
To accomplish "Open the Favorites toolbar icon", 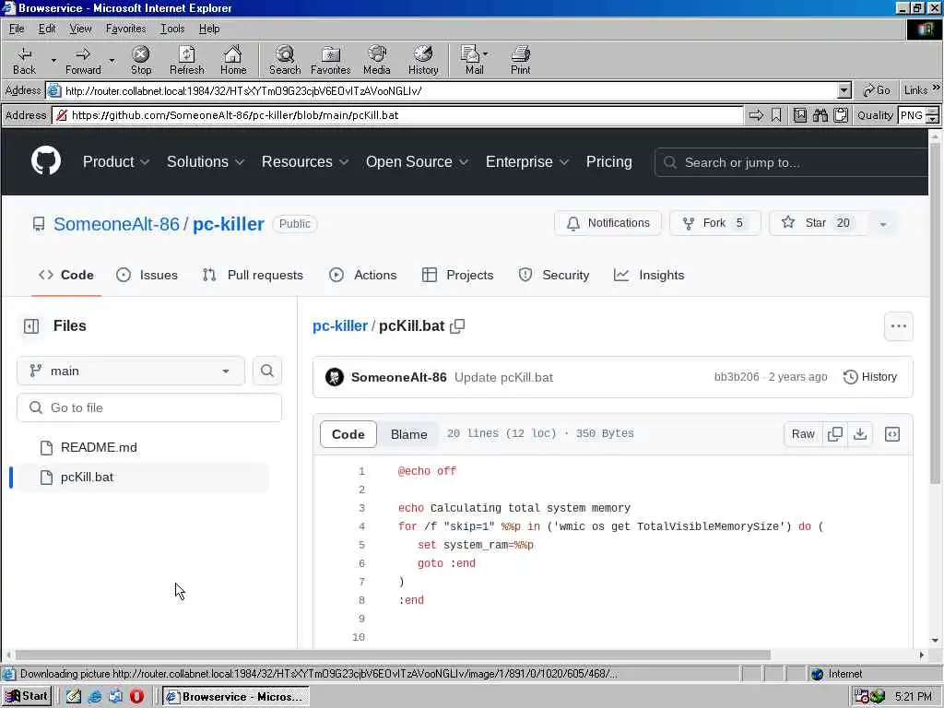I will point(331,60).
